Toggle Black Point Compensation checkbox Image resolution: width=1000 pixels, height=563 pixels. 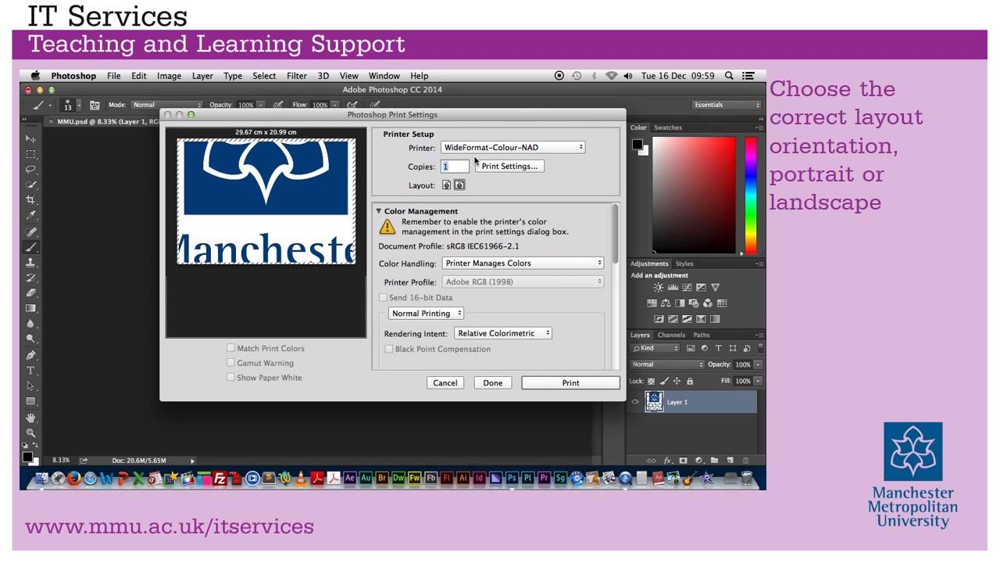pyautogui.click(x=389, y=349)
